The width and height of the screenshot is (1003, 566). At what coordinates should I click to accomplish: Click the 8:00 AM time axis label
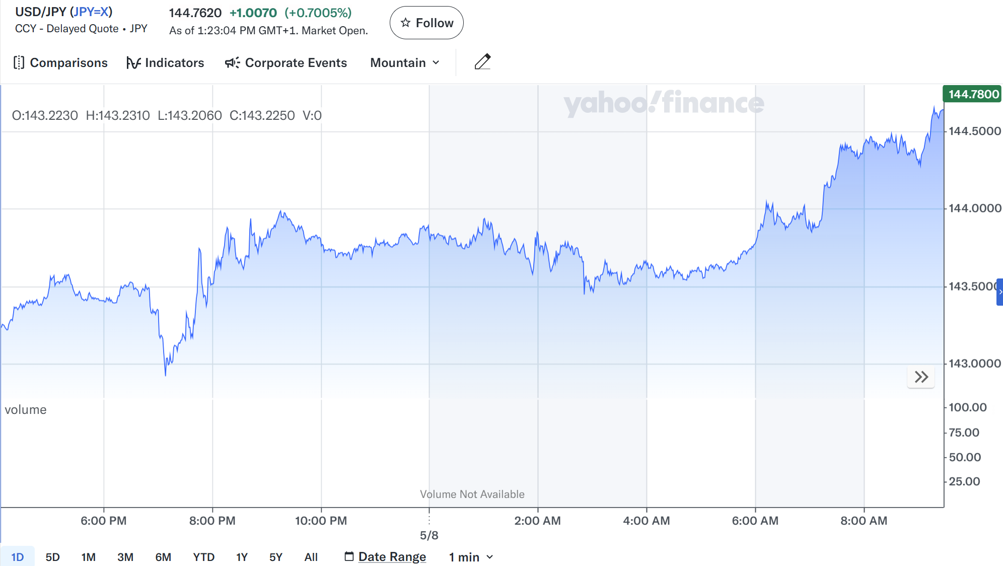point(864,521)
